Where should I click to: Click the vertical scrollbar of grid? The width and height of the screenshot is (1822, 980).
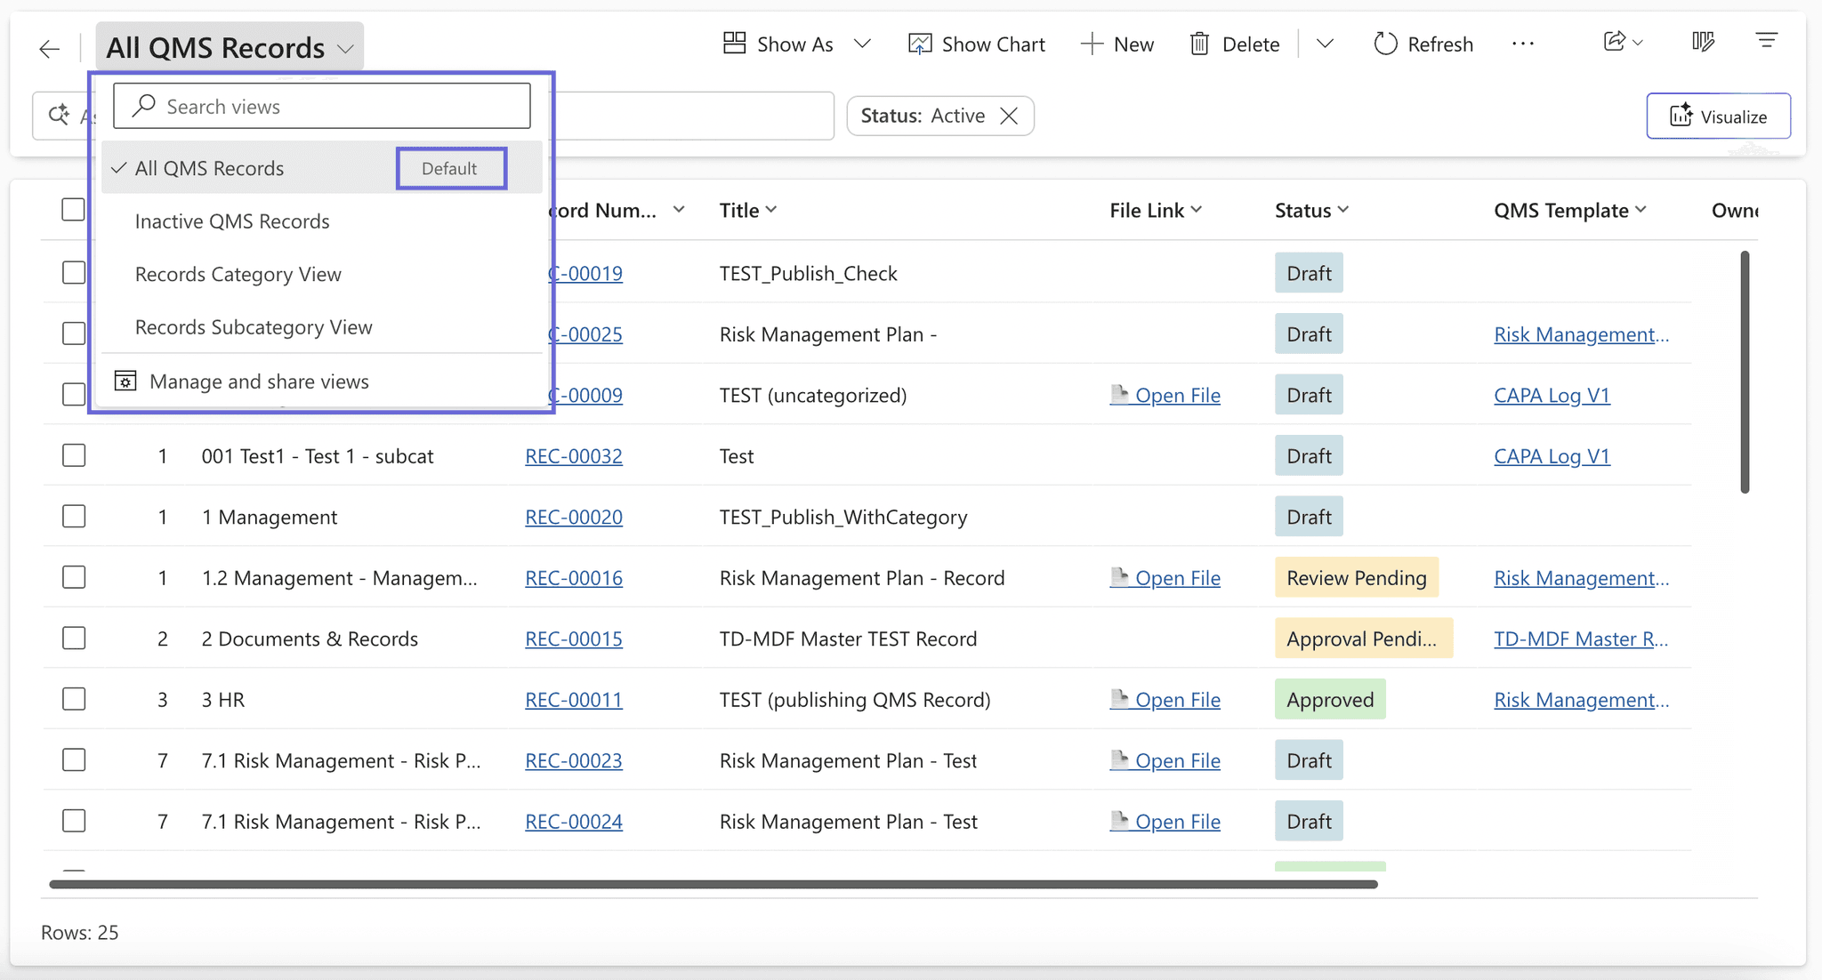tap(1745, 372)
